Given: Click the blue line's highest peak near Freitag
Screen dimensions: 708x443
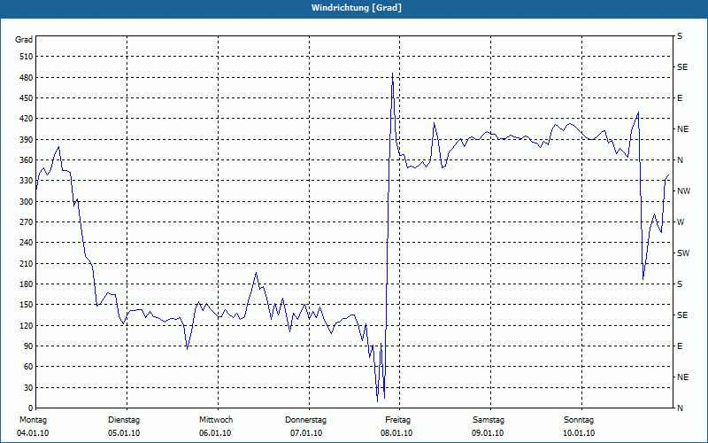Looking at the screenshot, I should (x=392, y=74).
